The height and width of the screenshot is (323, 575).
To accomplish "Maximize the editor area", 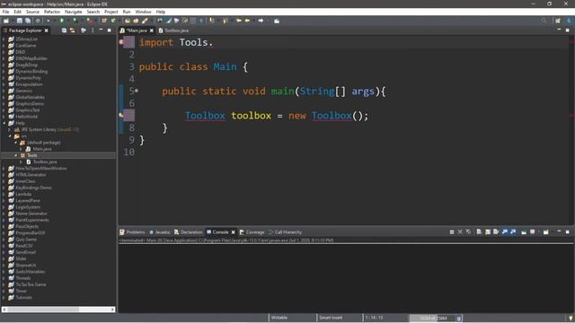I will 567,31.
